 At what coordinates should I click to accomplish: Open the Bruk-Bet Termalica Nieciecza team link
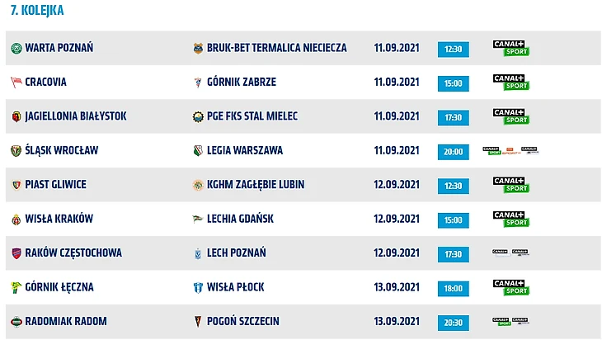(x=277, y=48)
